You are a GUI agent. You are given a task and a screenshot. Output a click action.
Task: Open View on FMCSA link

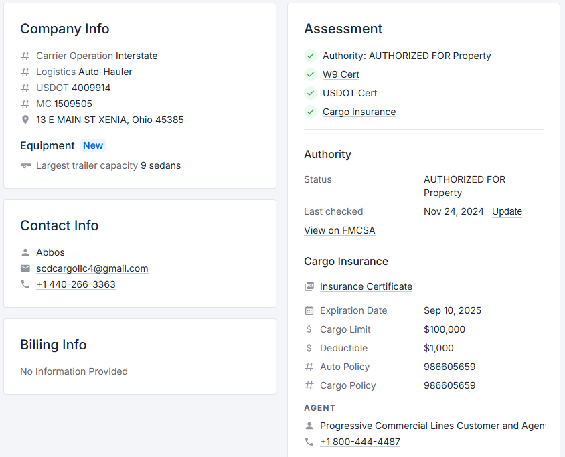coord(339,230)
